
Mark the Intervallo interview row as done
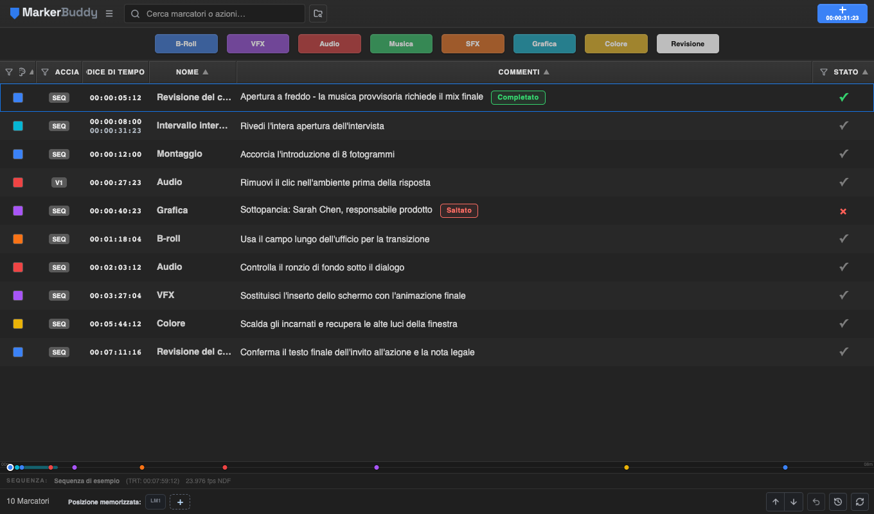(x=844, y=126)
